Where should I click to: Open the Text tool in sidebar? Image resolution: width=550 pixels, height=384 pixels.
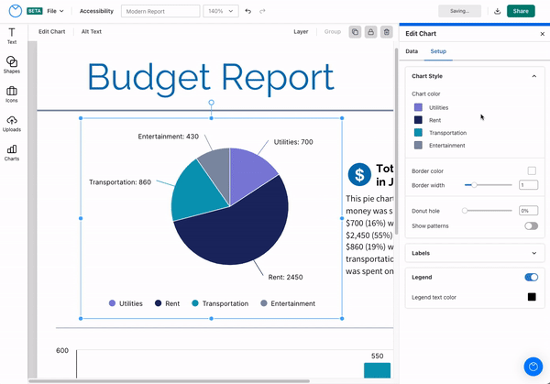pyautogui.click(x=12, y=36)
